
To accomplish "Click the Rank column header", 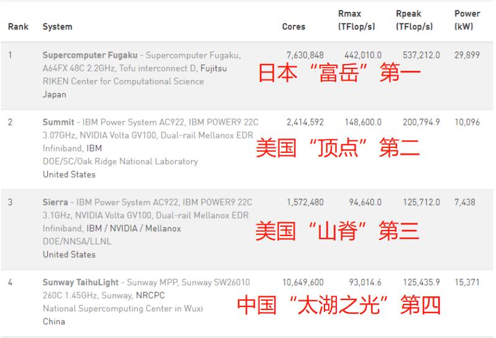I will 19,27.
